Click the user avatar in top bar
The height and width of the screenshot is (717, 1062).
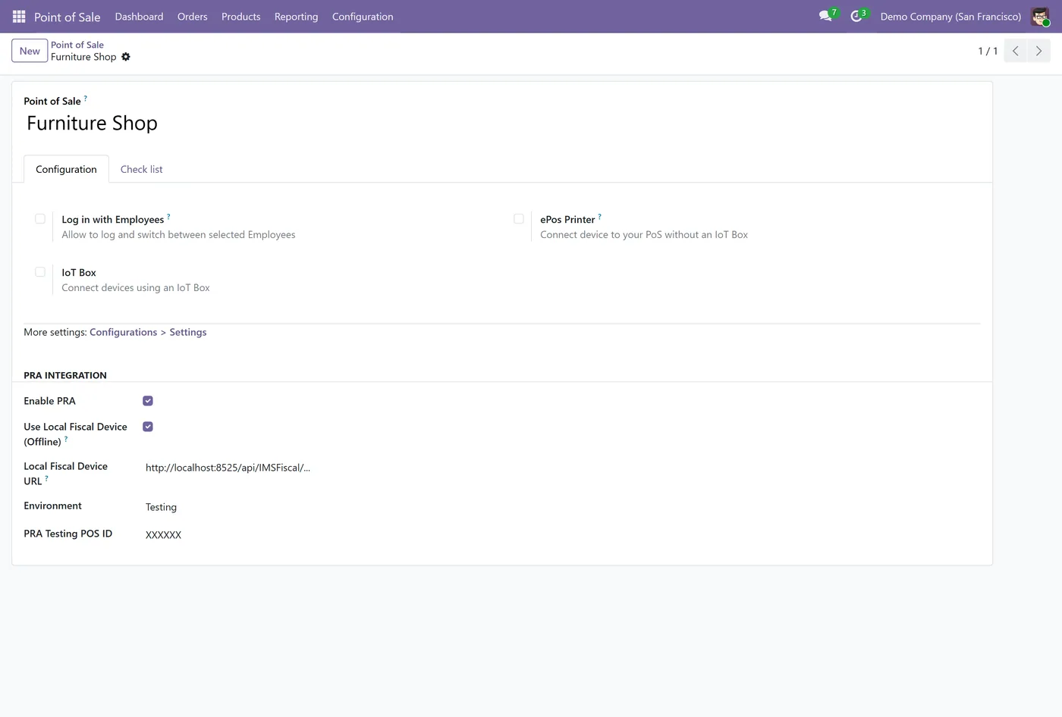tap(1040, 17)
